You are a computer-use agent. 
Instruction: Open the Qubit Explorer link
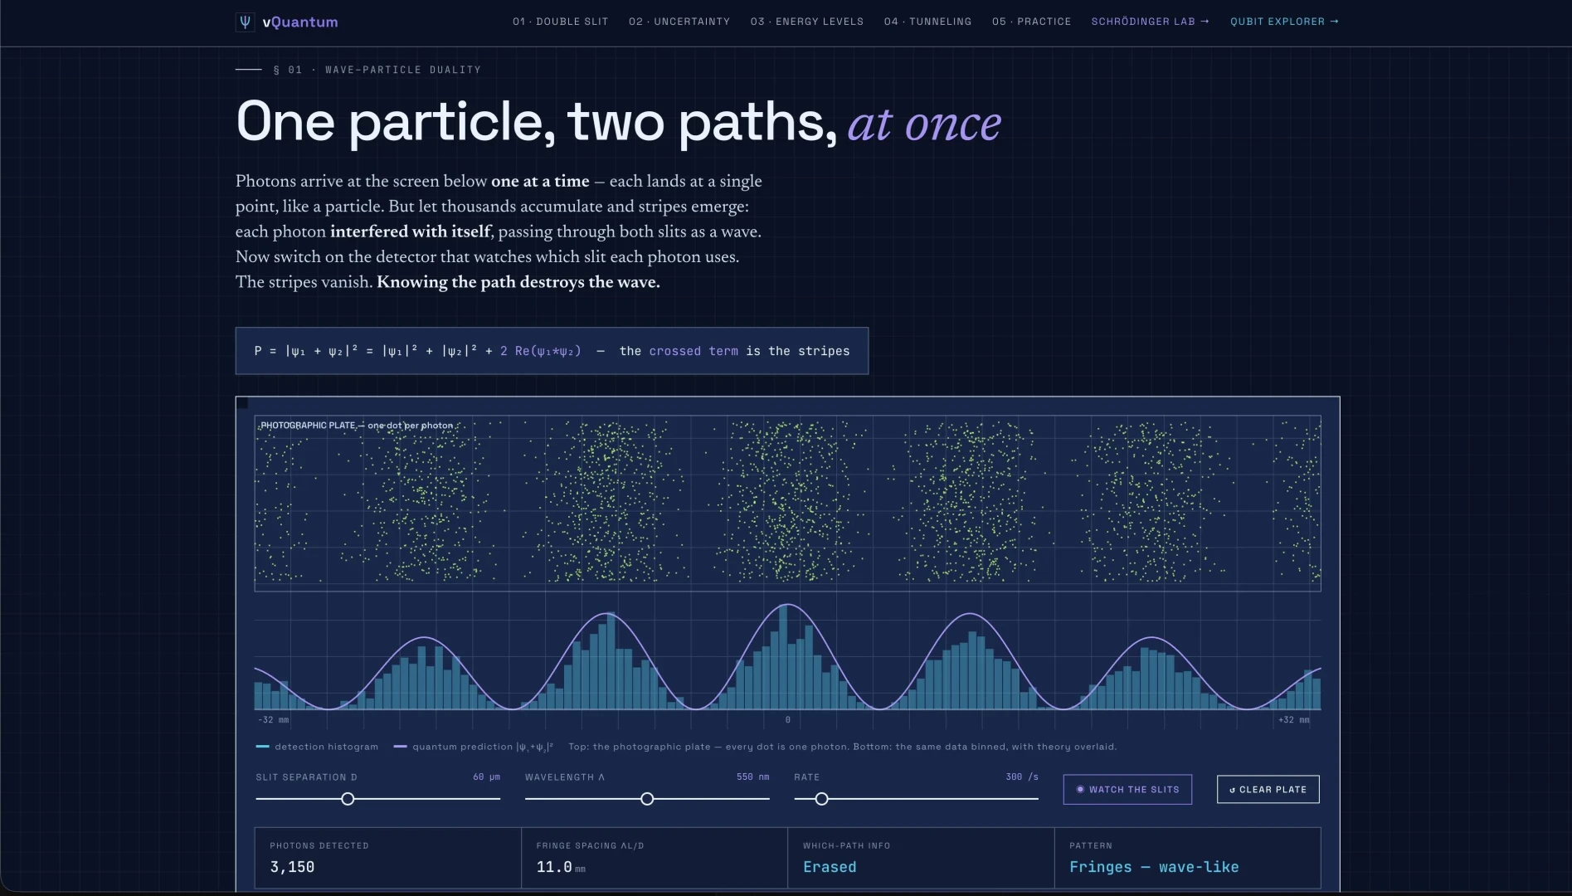pos(1284,22)
